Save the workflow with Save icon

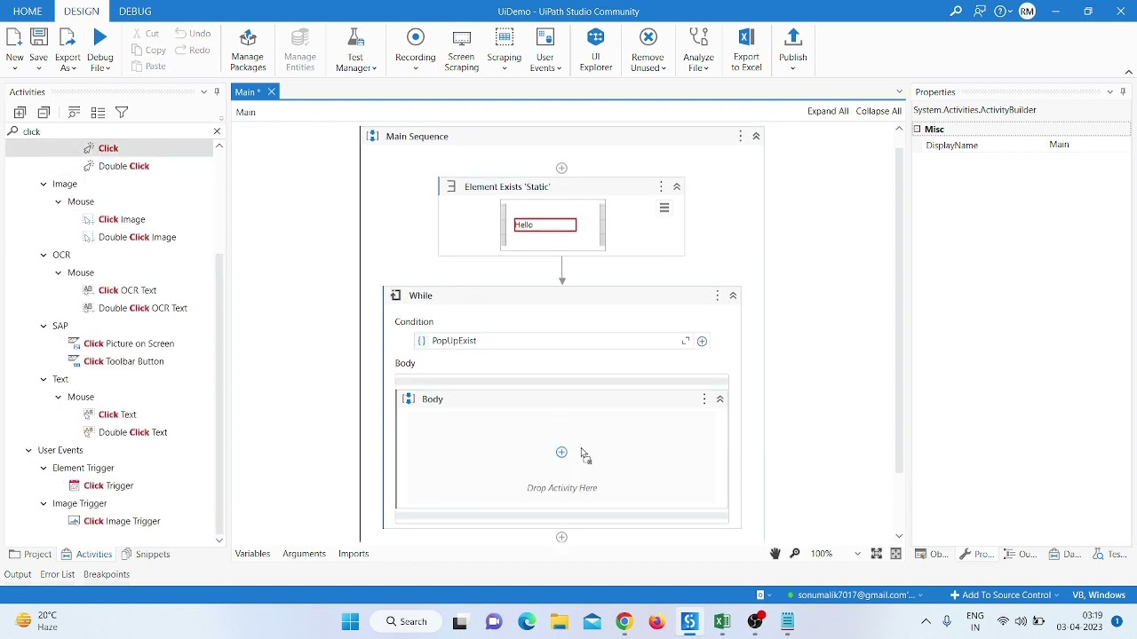(x=38, y=49)
